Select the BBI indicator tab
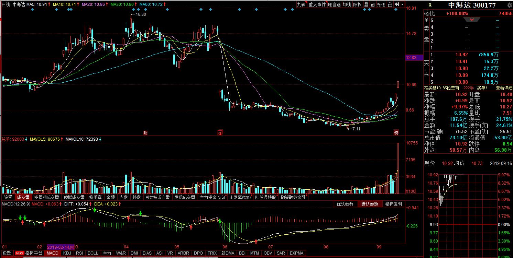 (242, 253)
